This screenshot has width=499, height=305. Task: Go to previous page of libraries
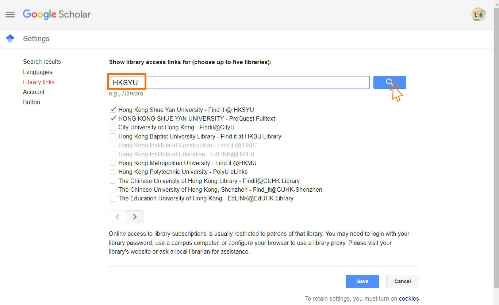tap(118, 217)
